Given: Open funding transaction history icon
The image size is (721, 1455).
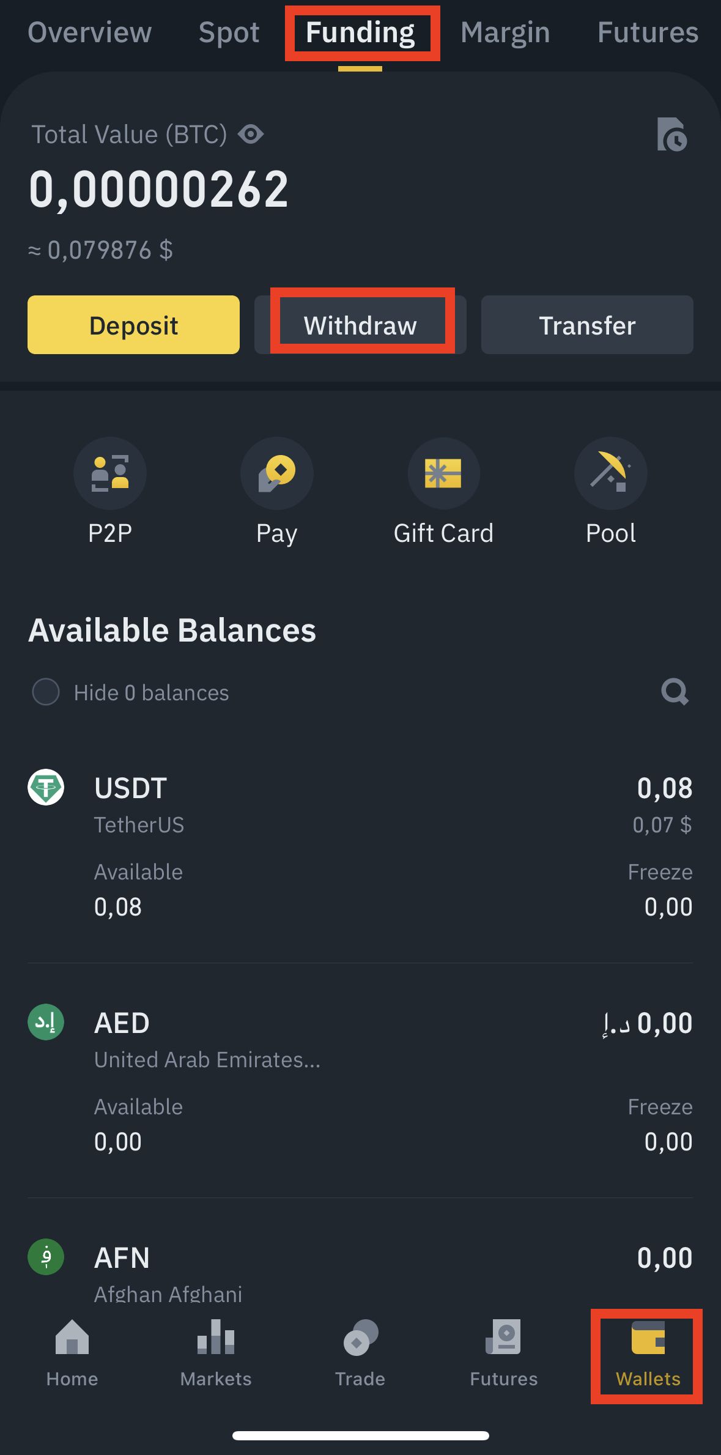Looking at the screenshot, I should (x=671, y=135).
